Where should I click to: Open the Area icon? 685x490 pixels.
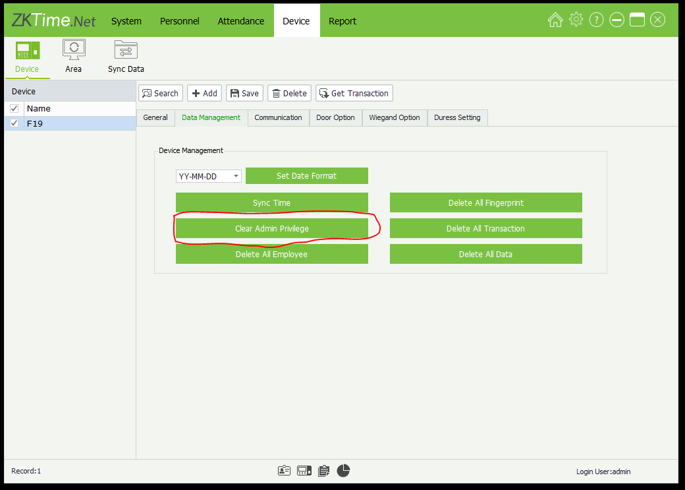(73, 51)
